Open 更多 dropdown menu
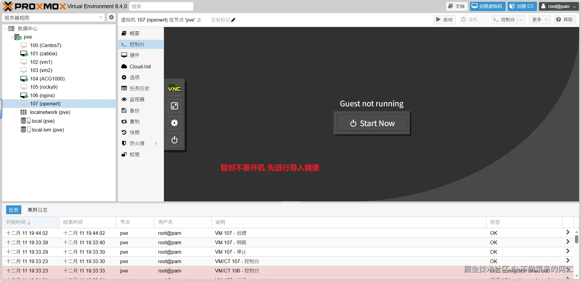 pos(540,20)
